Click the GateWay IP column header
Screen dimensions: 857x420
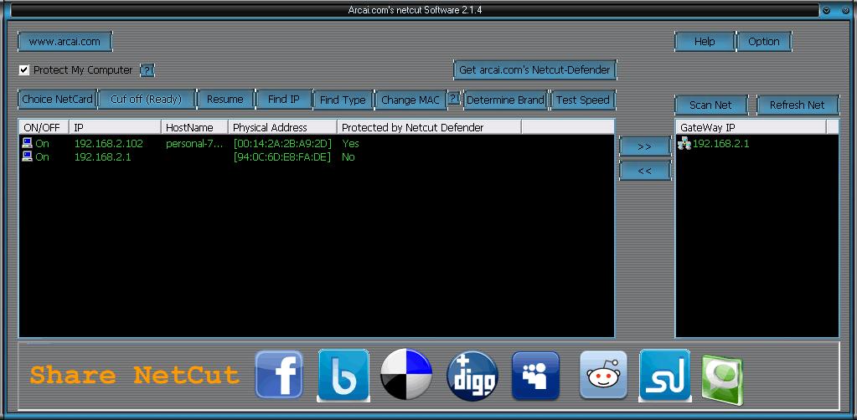tap(751, 127)
